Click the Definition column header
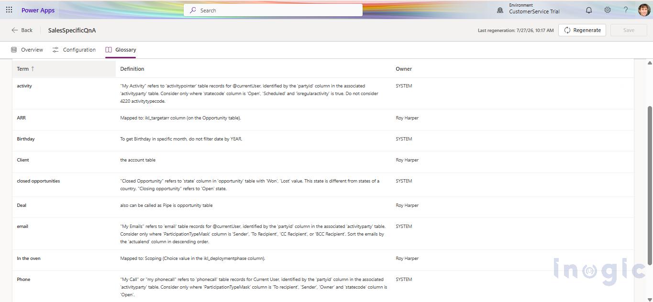The image size is (653, 302). pos(132,69)
